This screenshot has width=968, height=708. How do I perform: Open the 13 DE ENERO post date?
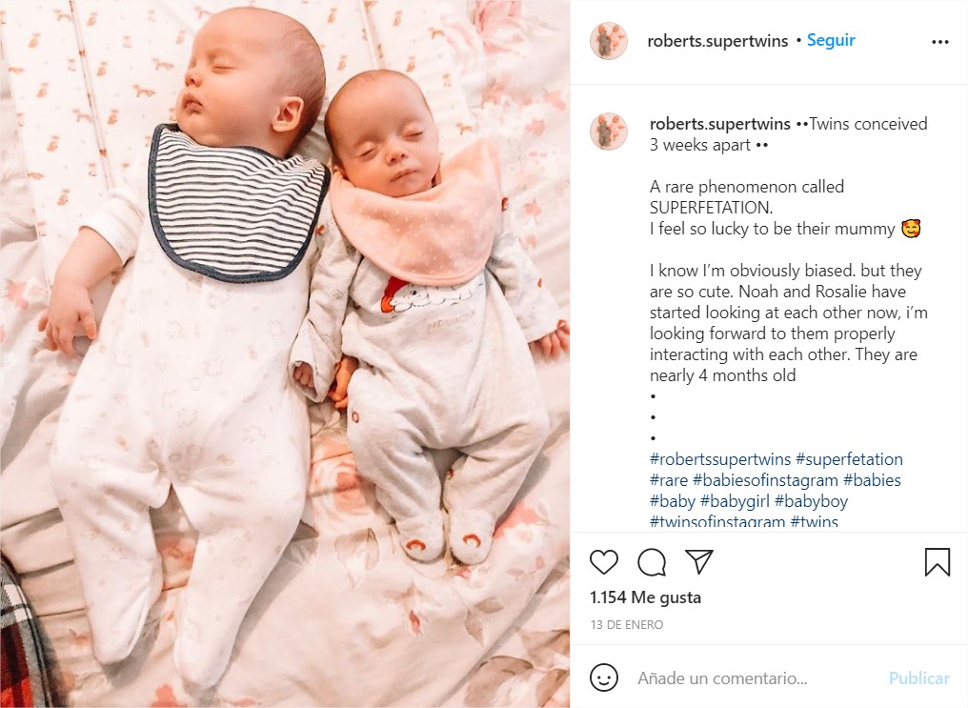(627, 625)
